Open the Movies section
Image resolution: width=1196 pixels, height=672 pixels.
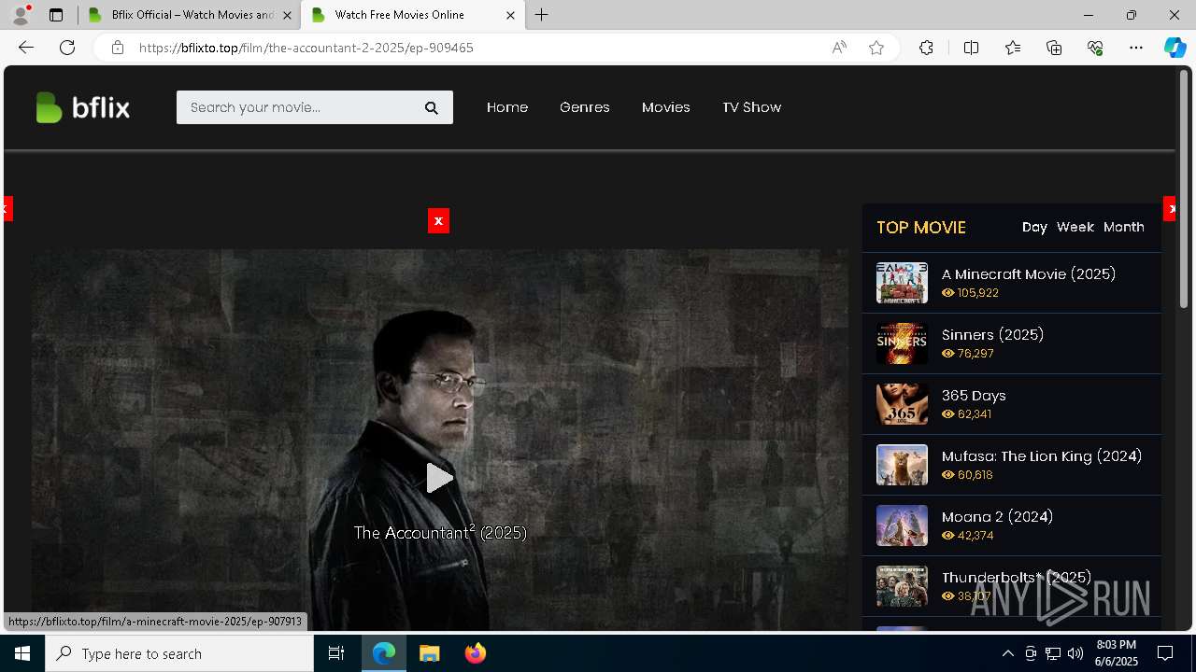tap(666, 107)
